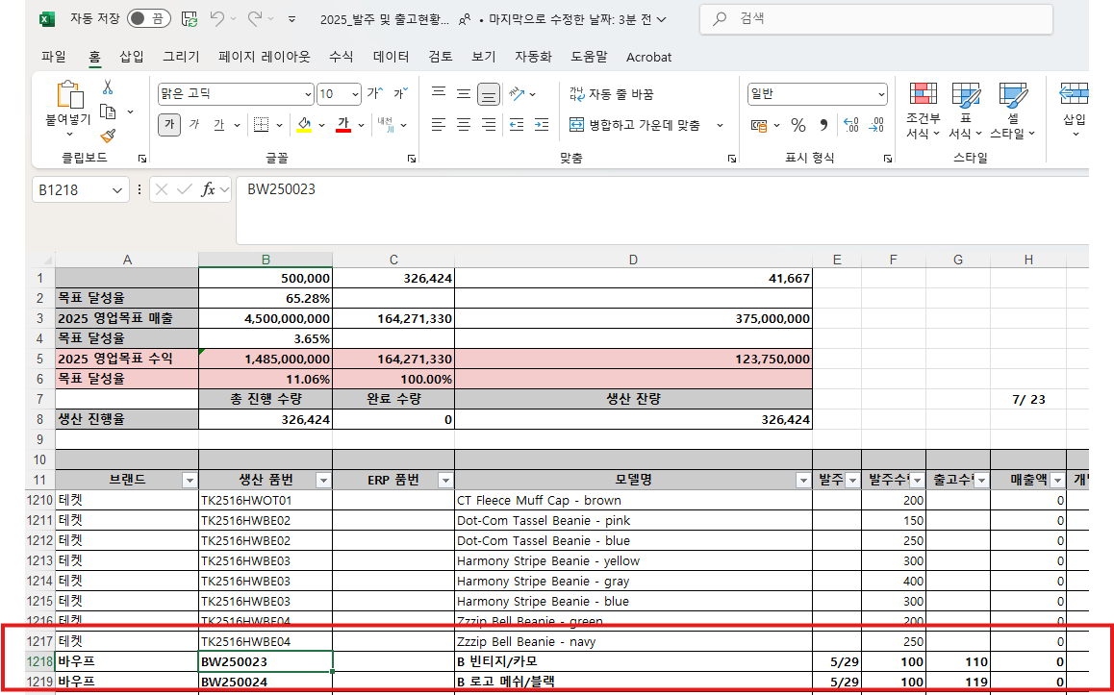Open the 일반 number format dropdown

pos(882,93)
